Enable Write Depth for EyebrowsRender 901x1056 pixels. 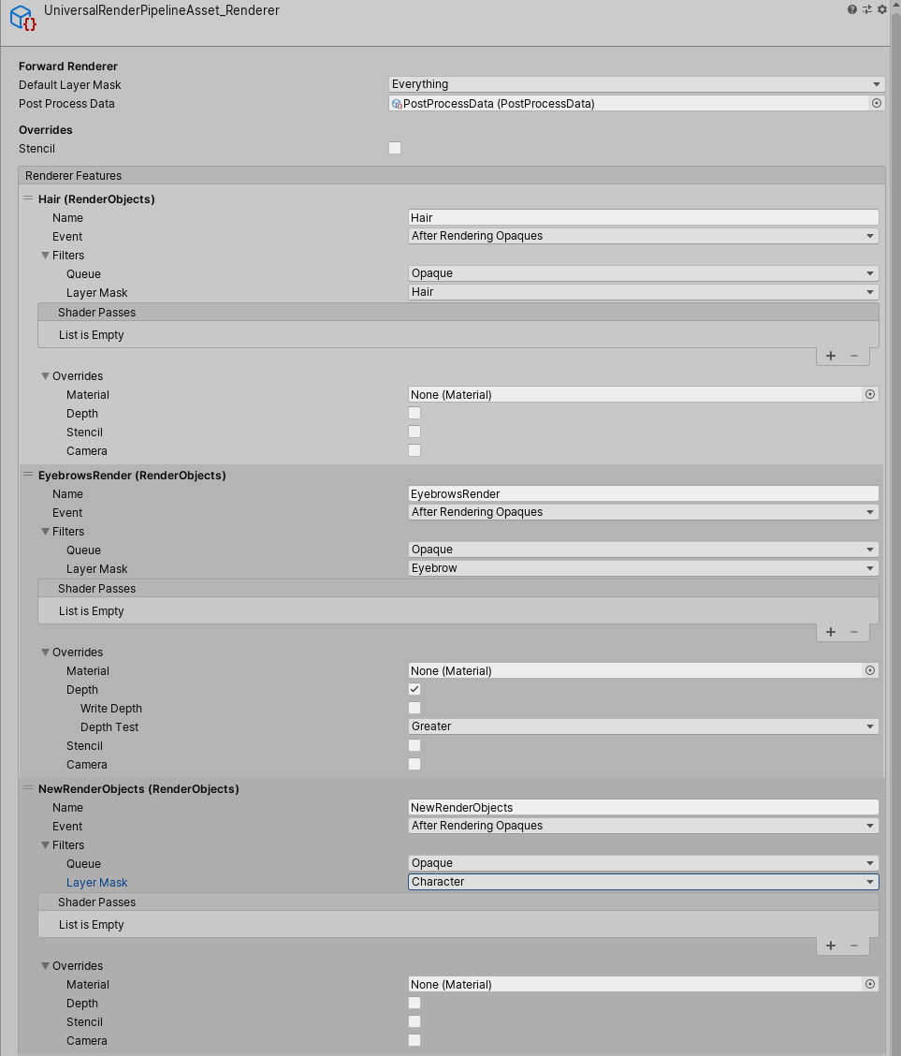pyautogui.click(x=414, y=708)
